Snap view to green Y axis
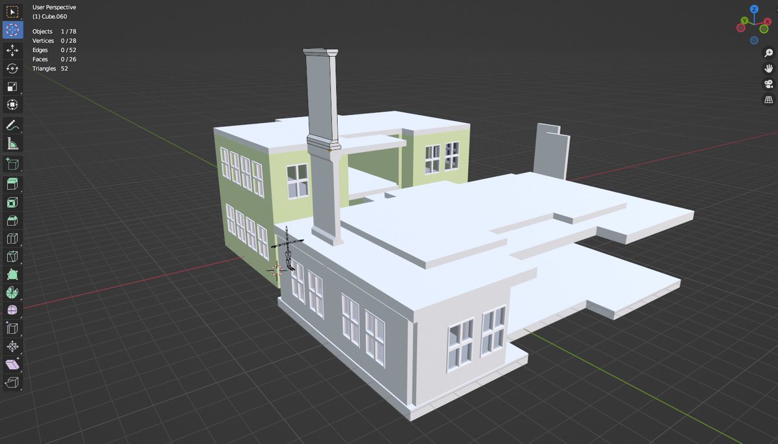The width and height of the screenshot is (778, 444). point(745,21)
